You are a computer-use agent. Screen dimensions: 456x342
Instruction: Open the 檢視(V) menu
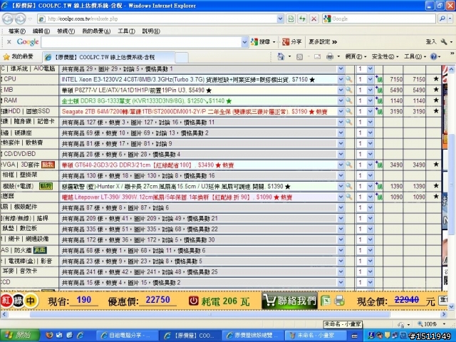tap(66, 31)
